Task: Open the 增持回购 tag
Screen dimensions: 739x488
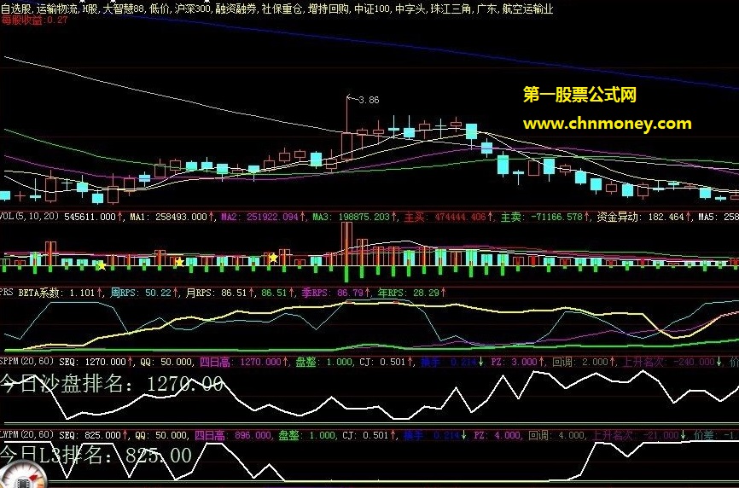Action: click(x=329, y=9)
